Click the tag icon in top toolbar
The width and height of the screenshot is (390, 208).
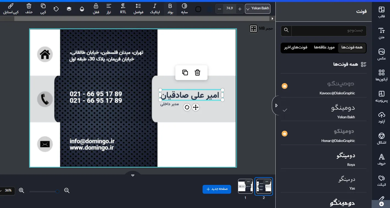click(56, 9)
